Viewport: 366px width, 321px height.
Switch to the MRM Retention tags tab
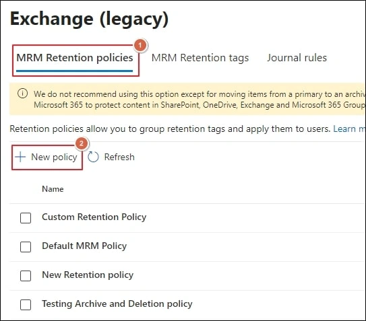coord(200,58)
